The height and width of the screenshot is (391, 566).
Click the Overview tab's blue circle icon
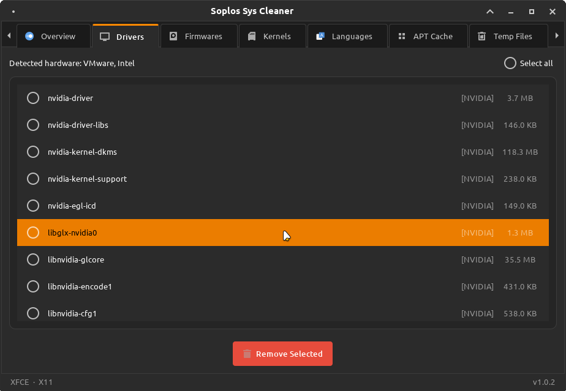29,36
